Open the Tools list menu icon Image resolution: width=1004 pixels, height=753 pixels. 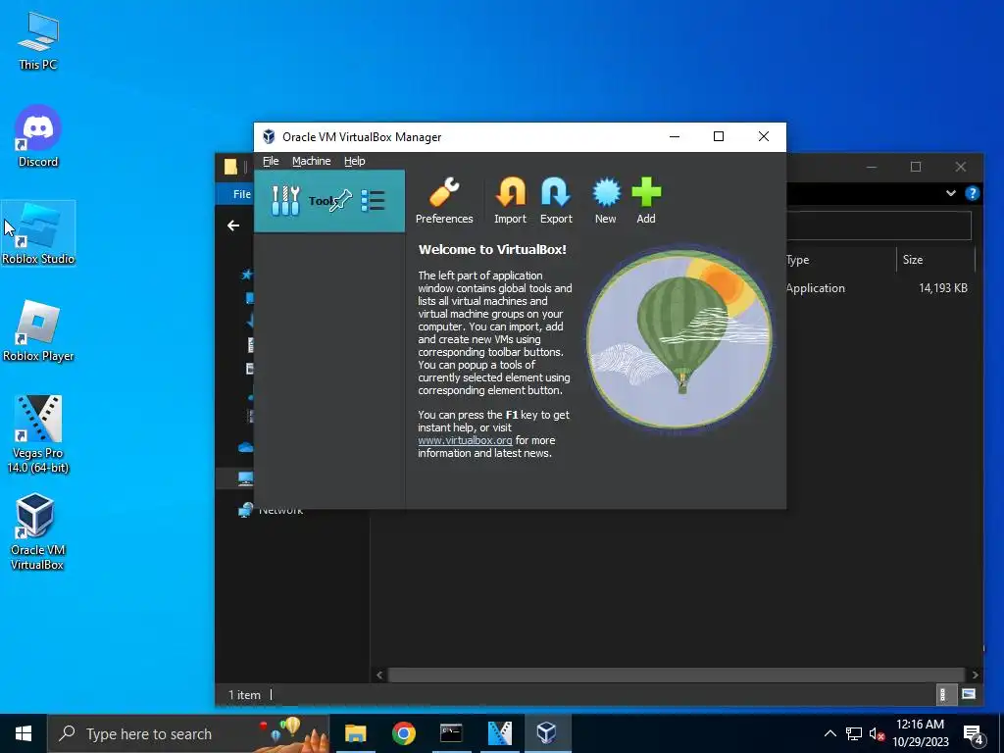373,200
